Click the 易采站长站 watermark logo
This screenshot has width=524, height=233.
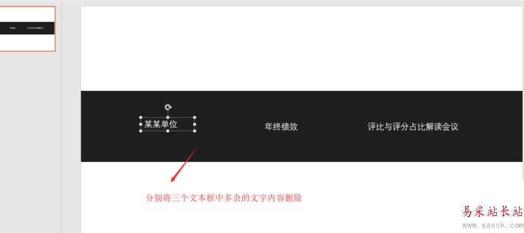click(492, 212)
